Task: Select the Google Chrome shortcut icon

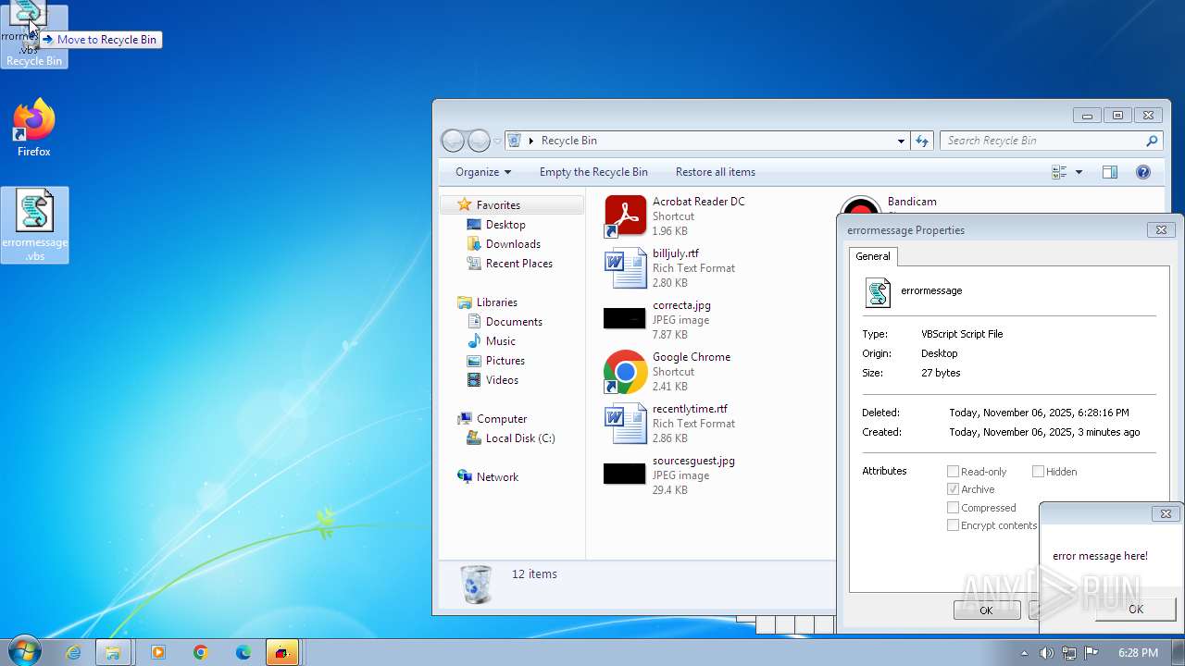Action: click(625, 372)
